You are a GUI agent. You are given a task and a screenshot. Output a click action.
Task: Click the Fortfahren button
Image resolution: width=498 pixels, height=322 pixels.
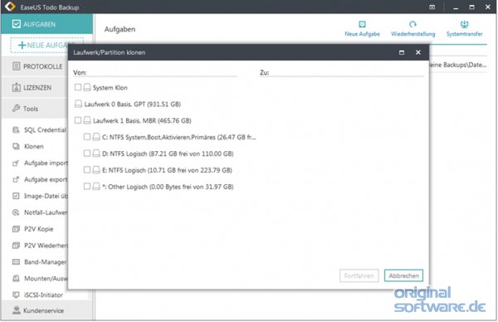(x=359, y=276)
